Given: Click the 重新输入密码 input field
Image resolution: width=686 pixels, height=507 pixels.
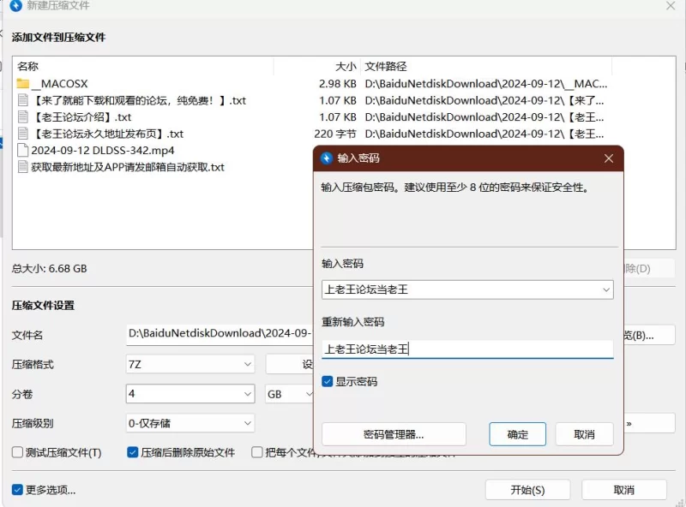Looking at the screenshot, I should point(467,349).
